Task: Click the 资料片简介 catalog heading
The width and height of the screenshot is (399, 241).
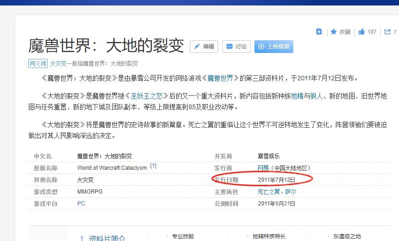Action: [107, 238]
